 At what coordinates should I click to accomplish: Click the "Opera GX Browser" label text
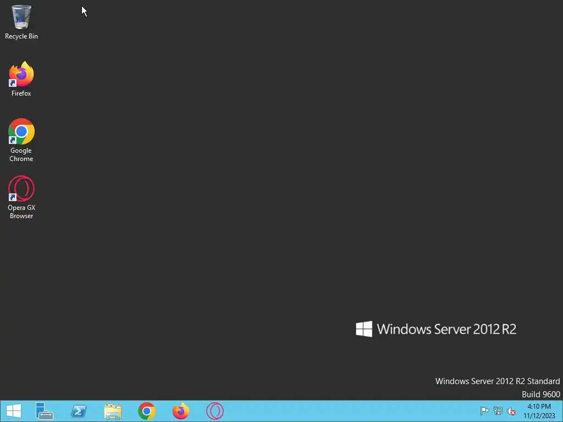click(21, 212)
